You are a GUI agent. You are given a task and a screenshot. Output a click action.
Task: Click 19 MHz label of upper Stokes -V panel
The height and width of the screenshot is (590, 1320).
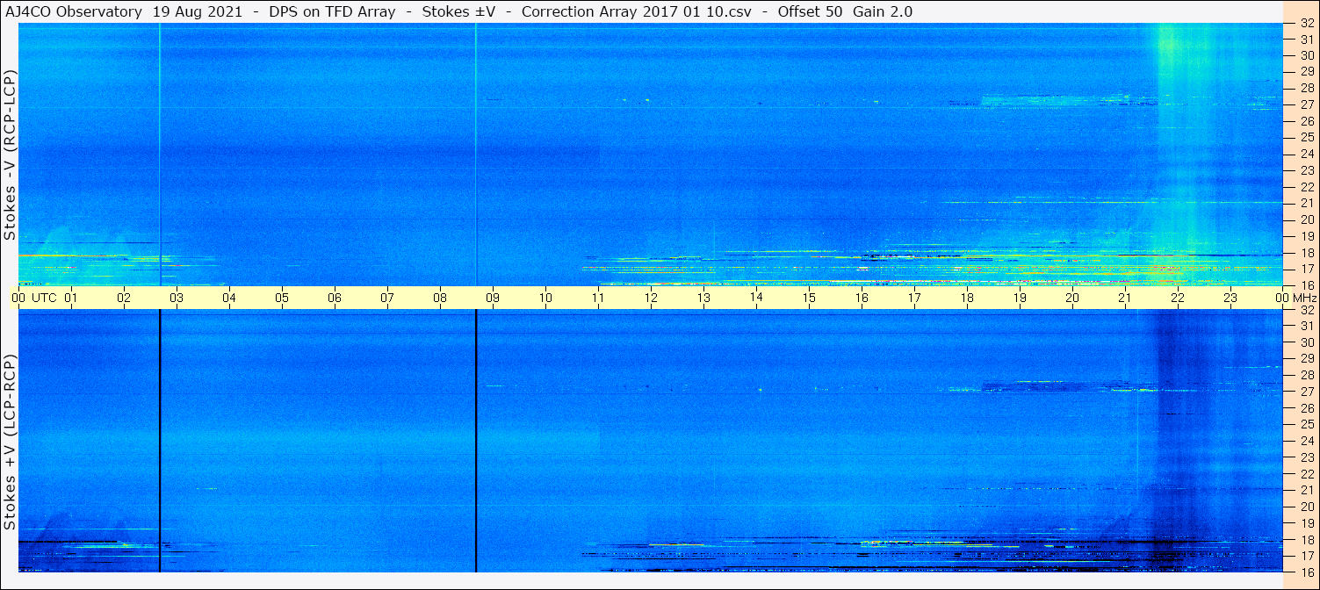point(1307,236)
